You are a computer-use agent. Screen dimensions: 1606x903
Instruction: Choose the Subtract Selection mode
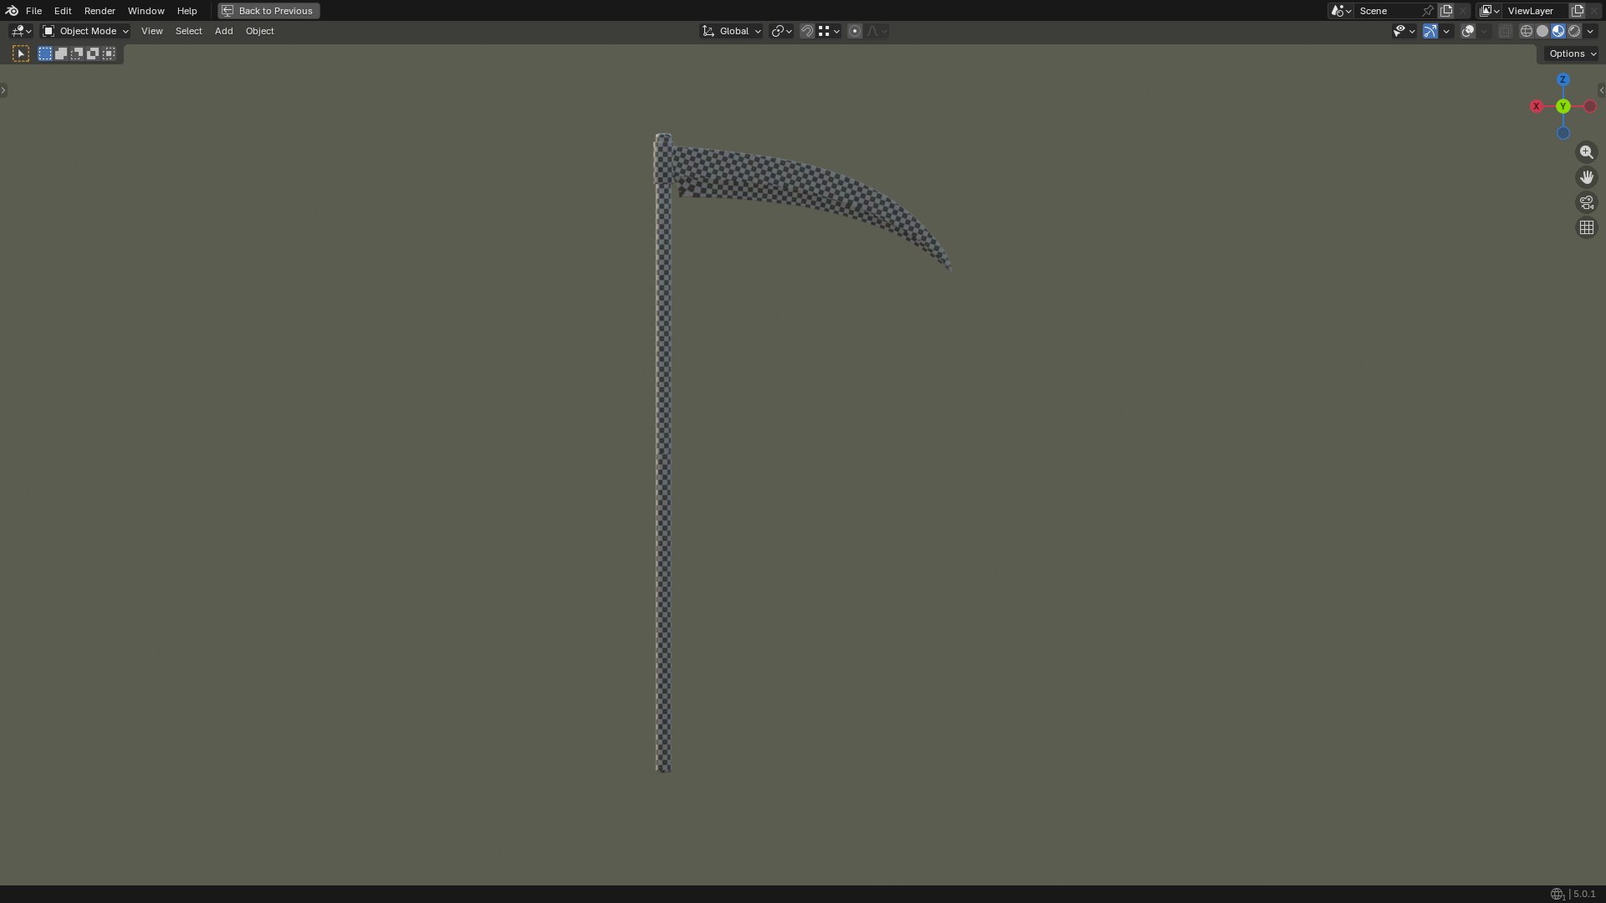click(x=77, y=54)
